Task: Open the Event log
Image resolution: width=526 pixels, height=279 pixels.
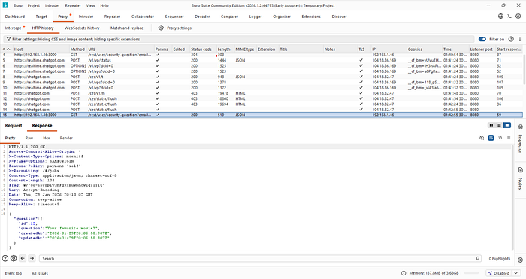Action: pos(13,273)
